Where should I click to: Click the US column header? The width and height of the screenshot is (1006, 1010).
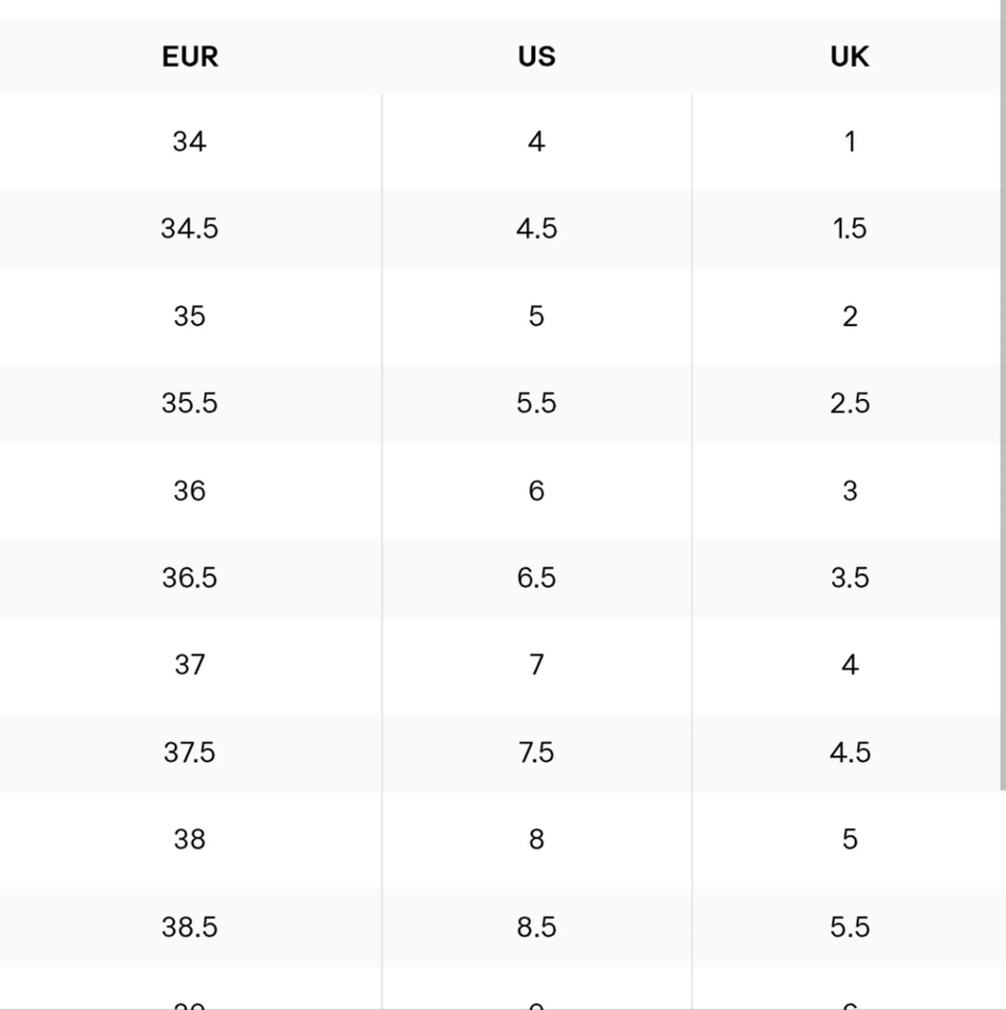click(x=536, y=57)
